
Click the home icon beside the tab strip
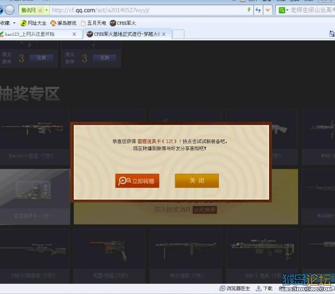(332, 34)
